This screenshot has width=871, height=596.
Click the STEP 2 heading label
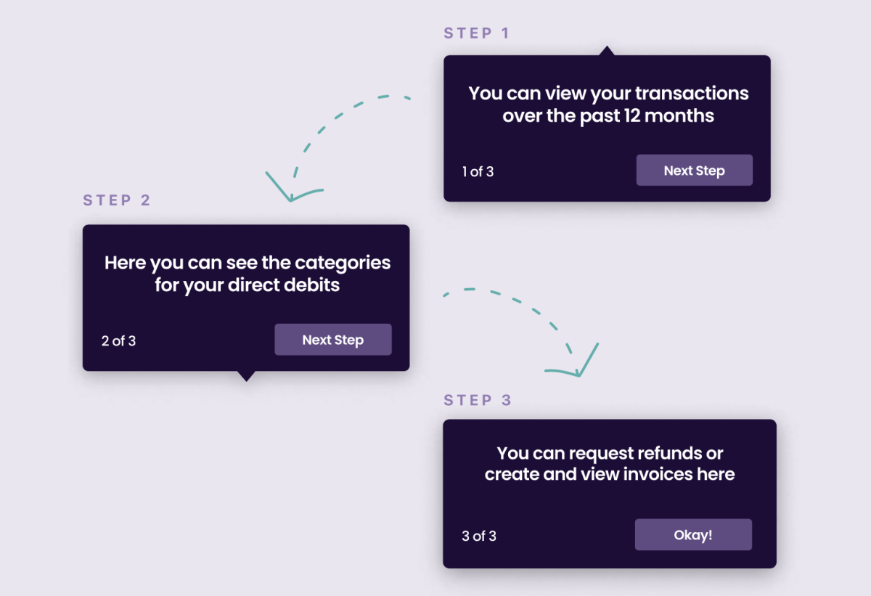pyautogui.click(x=117, y=200)
